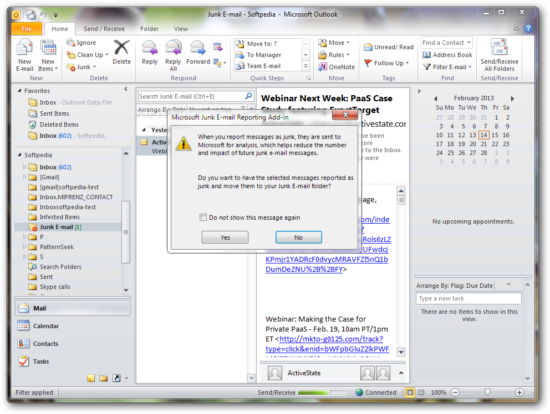Switch to Reading view in status bar

pos(421,392)
